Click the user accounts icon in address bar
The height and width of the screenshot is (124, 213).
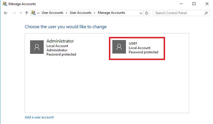pos(34,13)
